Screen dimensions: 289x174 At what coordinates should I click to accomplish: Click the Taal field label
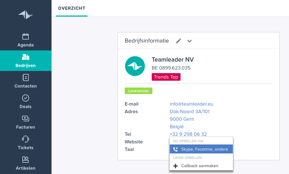click(x=129, y=149)
